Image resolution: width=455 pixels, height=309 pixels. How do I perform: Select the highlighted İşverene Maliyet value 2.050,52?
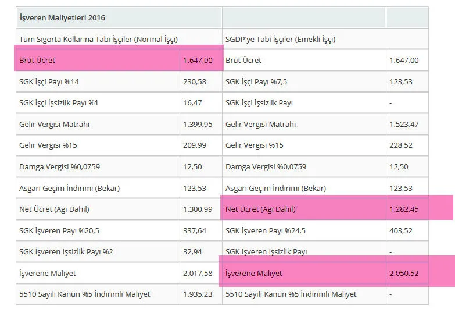point(404,273)
